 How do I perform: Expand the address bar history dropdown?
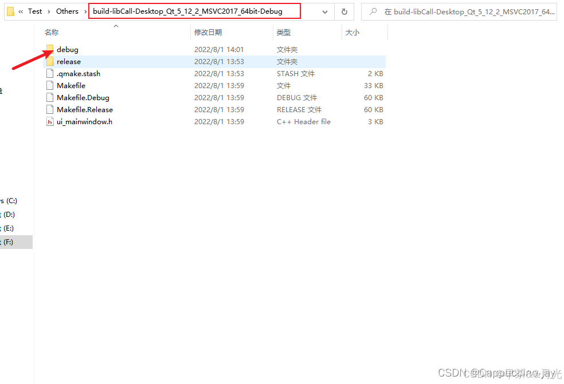click(x=325, y=12)
